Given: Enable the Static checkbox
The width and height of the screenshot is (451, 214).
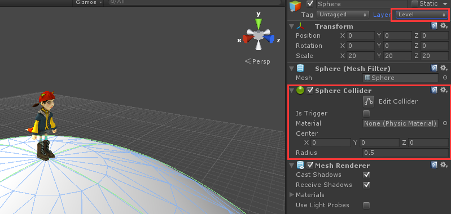Looking at the screenshot, I should (415, 4).
